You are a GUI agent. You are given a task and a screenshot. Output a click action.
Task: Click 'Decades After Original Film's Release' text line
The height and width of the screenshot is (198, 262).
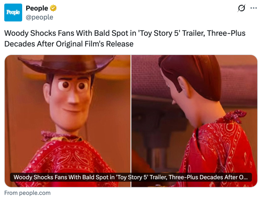point(69,44)
